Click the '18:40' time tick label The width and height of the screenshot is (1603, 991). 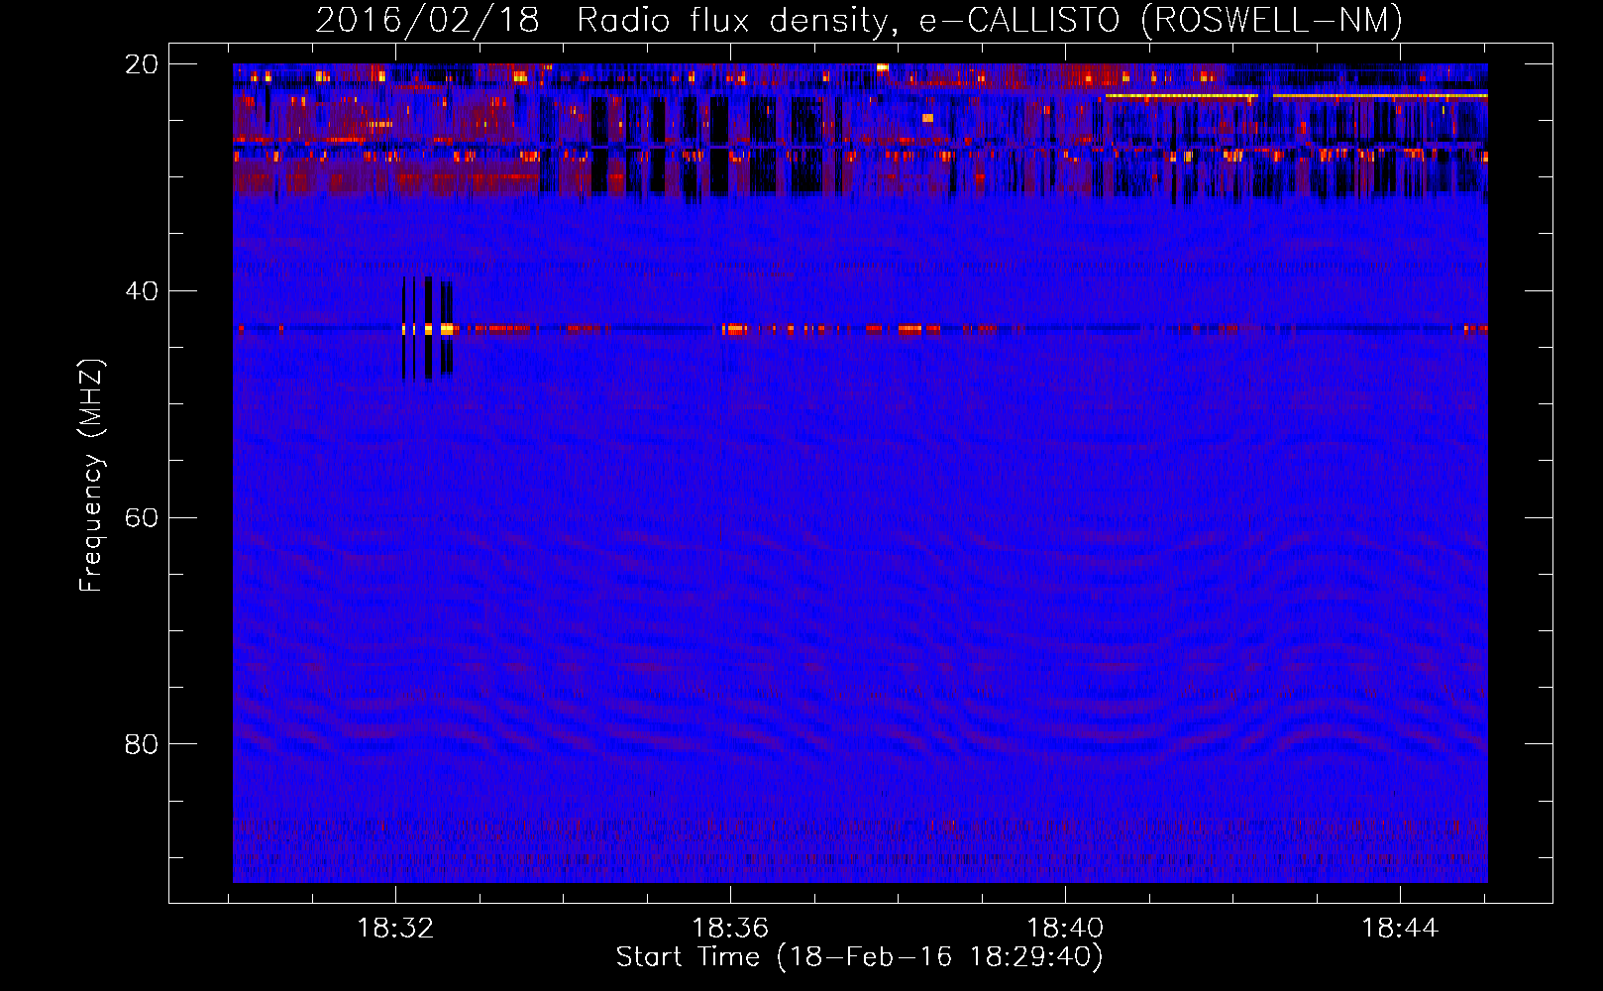(1065, 929)
